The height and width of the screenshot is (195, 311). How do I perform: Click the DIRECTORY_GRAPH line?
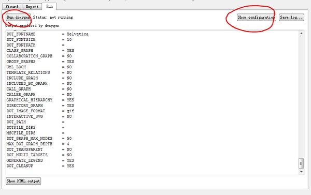point(40,106)
